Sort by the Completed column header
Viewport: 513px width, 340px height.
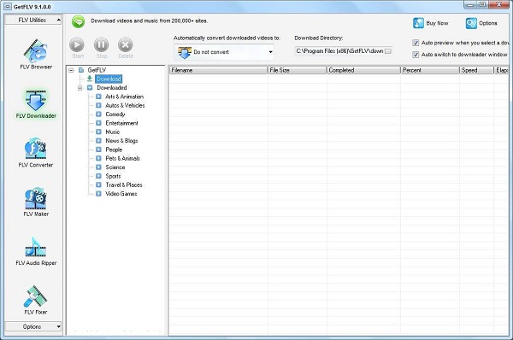click(x=363, y=70)
